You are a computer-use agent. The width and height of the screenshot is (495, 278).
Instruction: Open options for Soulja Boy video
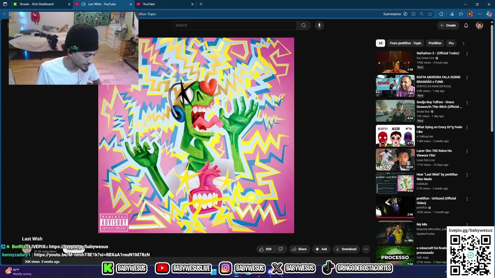click(x=467, y=103)
